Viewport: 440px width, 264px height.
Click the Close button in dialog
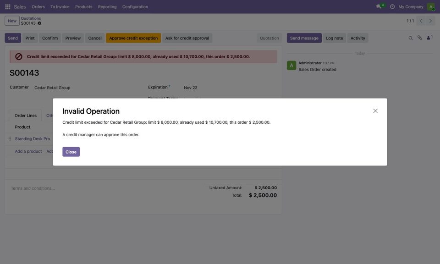coord(71,152)
